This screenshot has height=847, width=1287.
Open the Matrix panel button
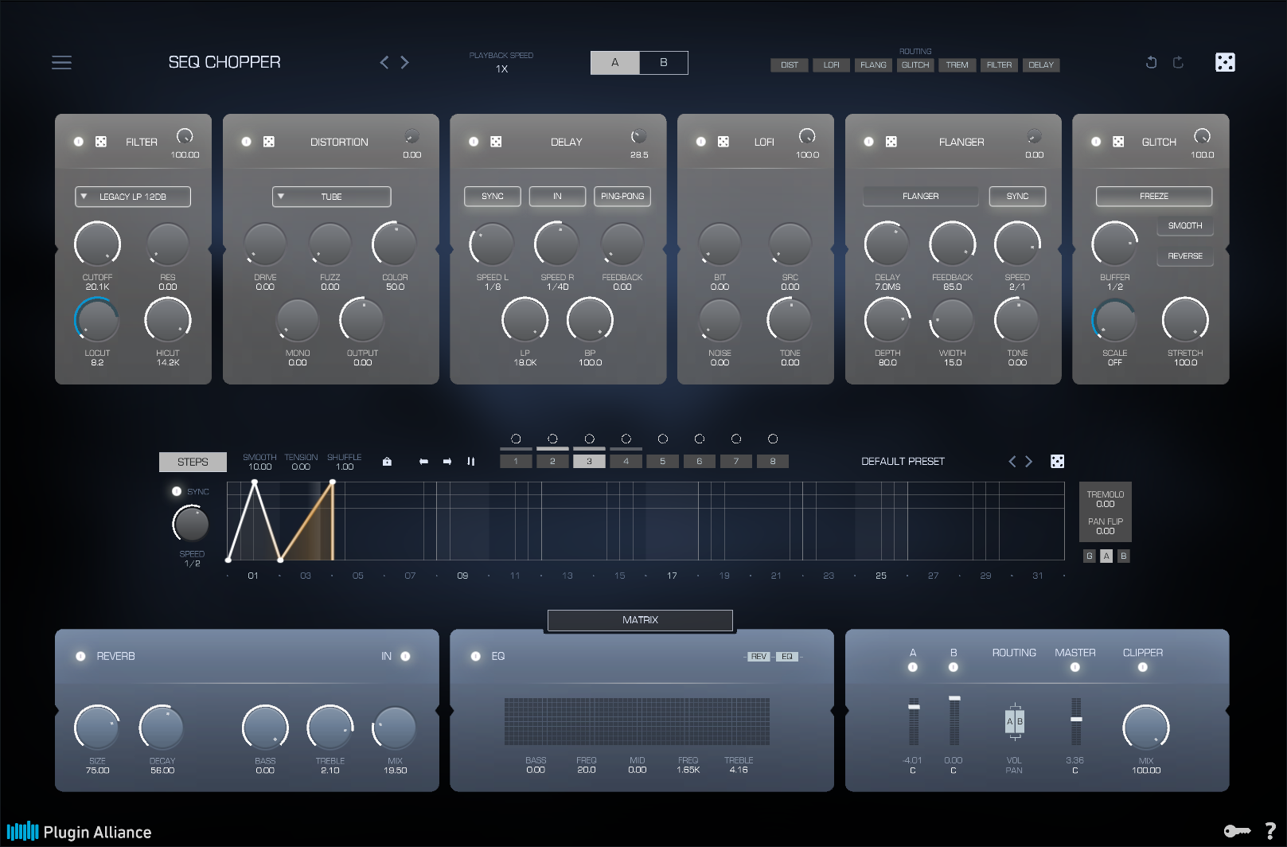[x=640, y=620]
